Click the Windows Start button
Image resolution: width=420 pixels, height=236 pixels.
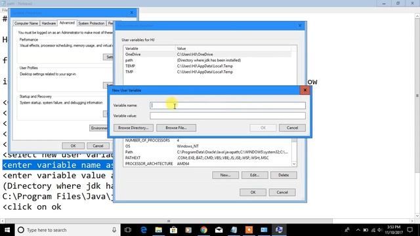coord(7,230)
